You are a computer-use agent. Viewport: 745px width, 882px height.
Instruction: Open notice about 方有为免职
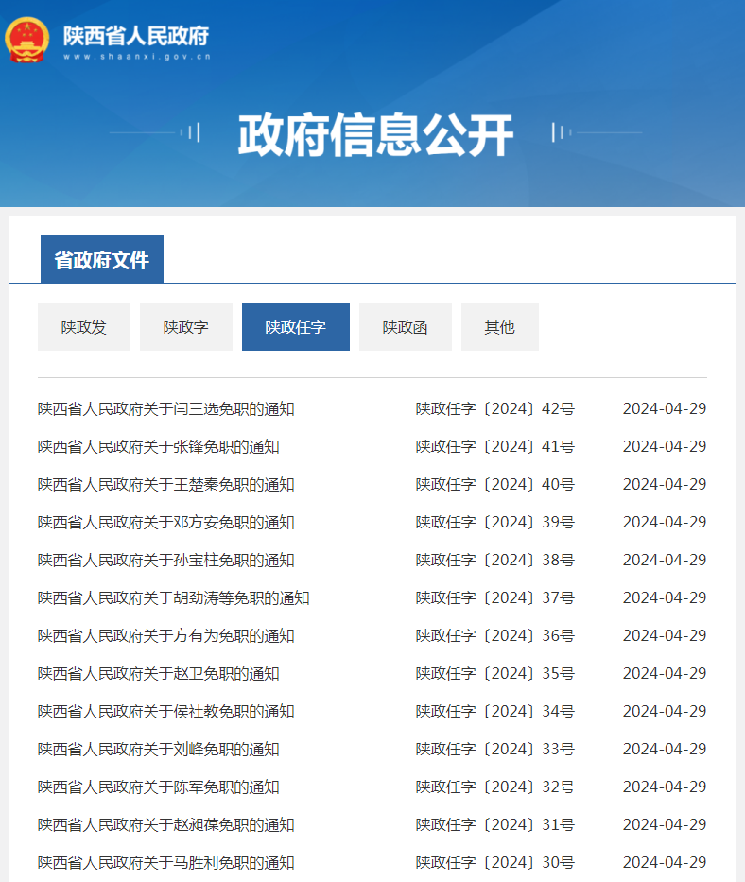coord(166,635)
